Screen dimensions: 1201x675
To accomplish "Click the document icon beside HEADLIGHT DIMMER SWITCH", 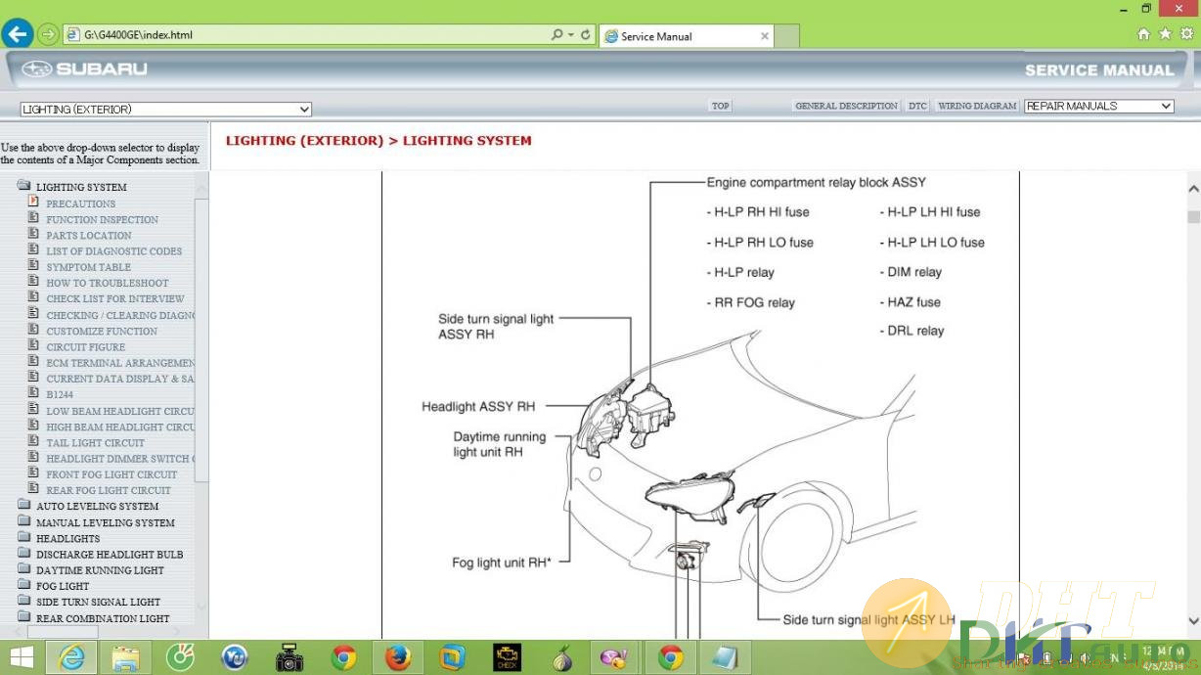I will tap(33, 458).
